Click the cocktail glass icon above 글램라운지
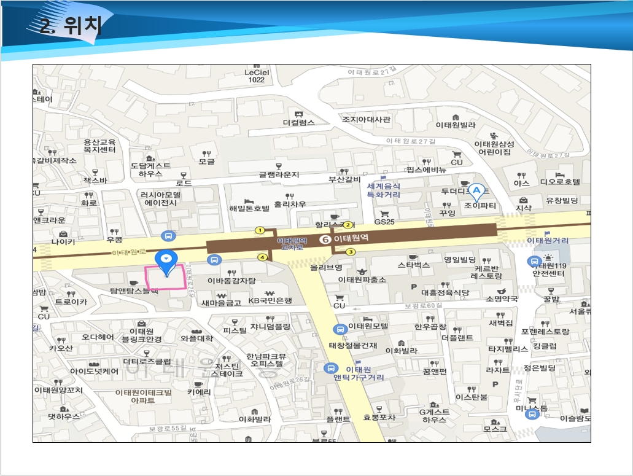The image size is (633, 476). coord(279,166)
